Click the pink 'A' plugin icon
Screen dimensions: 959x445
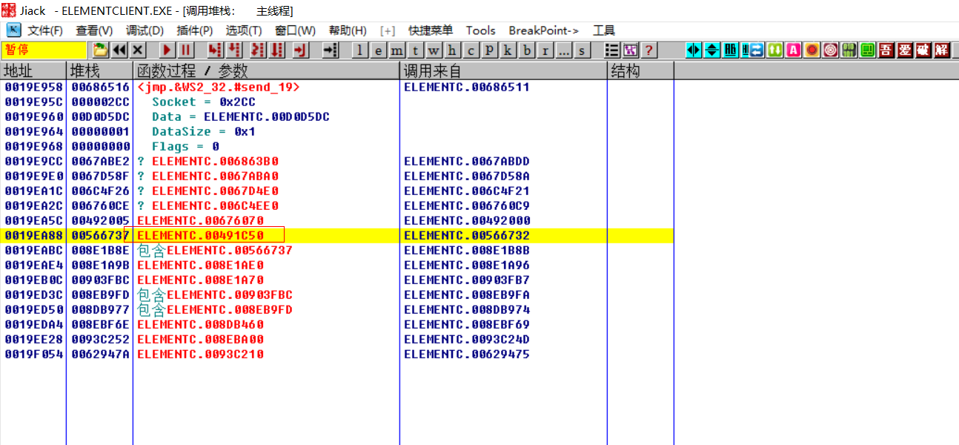tap(794, 50)
